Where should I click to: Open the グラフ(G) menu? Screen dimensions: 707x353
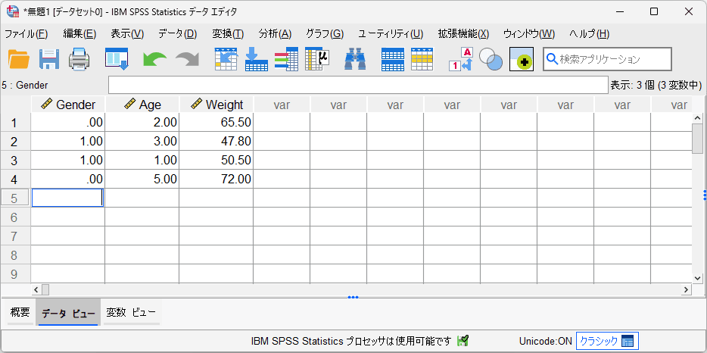[x=325, y=34]
